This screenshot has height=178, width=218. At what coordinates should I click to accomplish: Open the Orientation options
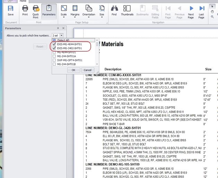click(x=89, y=11)
